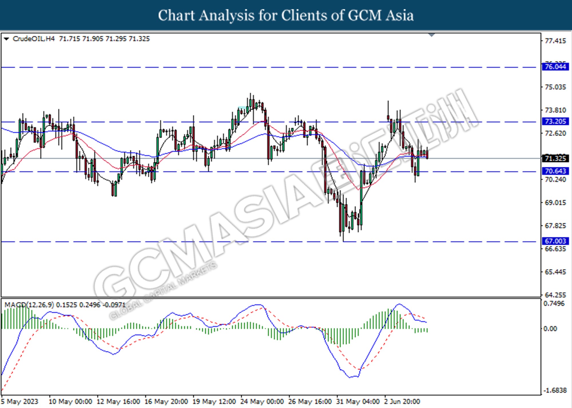The height and width of the screenshot is (408, 572).
Task: Click the 24 May 00:00 time label
Action: click(262, 401)
